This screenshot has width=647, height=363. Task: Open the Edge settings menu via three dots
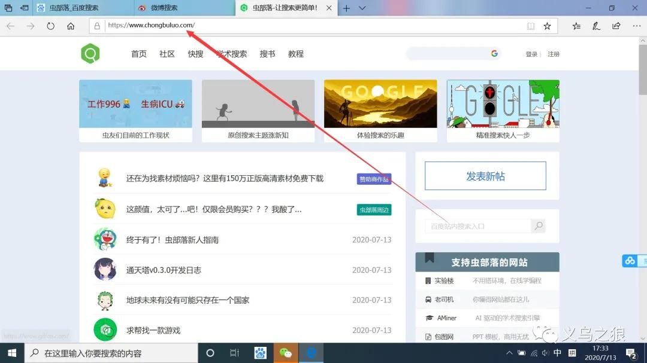tap(636, 26)
